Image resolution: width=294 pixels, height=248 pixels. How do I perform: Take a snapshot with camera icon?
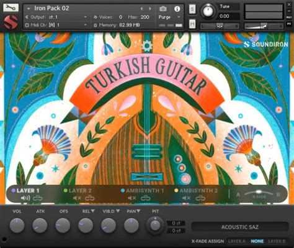click(163, 9)
